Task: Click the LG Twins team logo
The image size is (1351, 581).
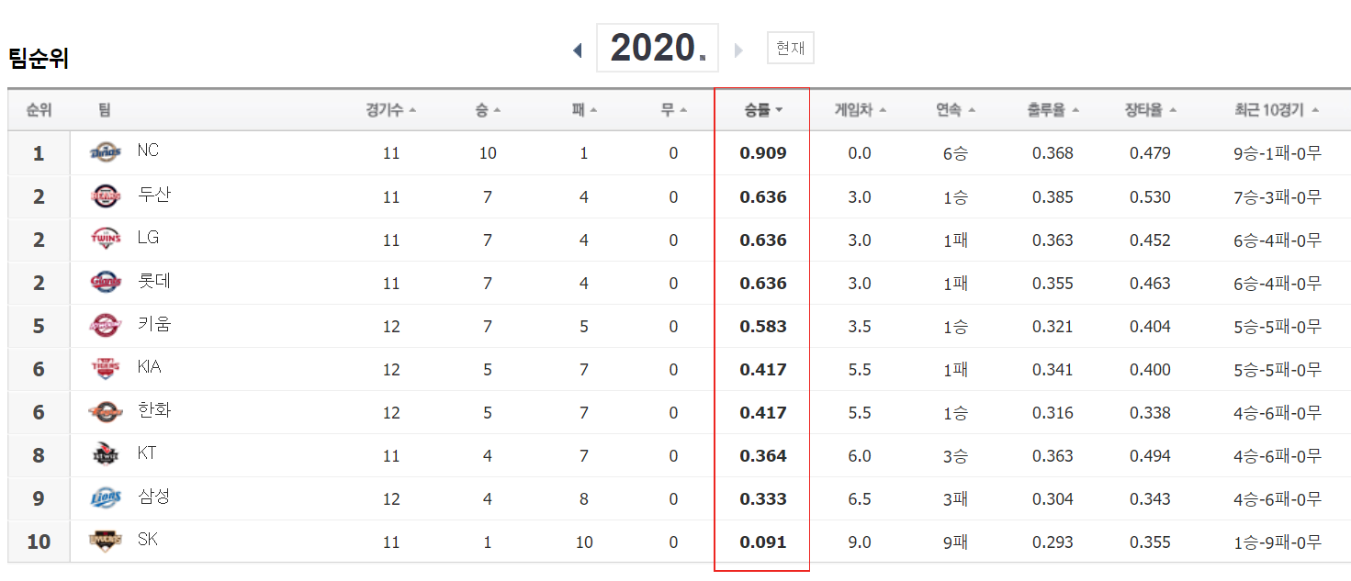Action: click(106, 239)
